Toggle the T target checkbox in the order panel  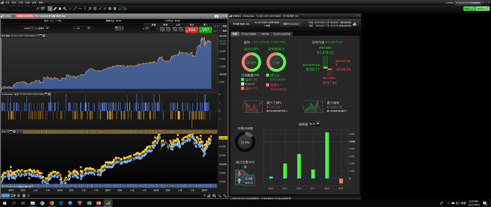215,31
